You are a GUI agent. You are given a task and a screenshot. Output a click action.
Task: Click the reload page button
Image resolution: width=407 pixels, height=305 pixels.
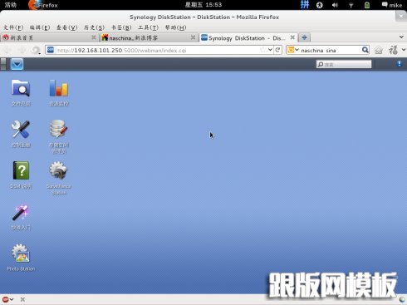point(277,50)
